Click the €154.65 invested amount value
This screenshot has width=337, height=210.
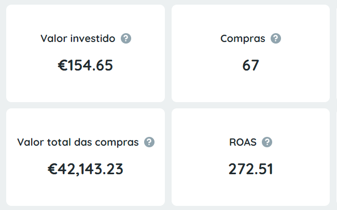(x=86, y=65)
